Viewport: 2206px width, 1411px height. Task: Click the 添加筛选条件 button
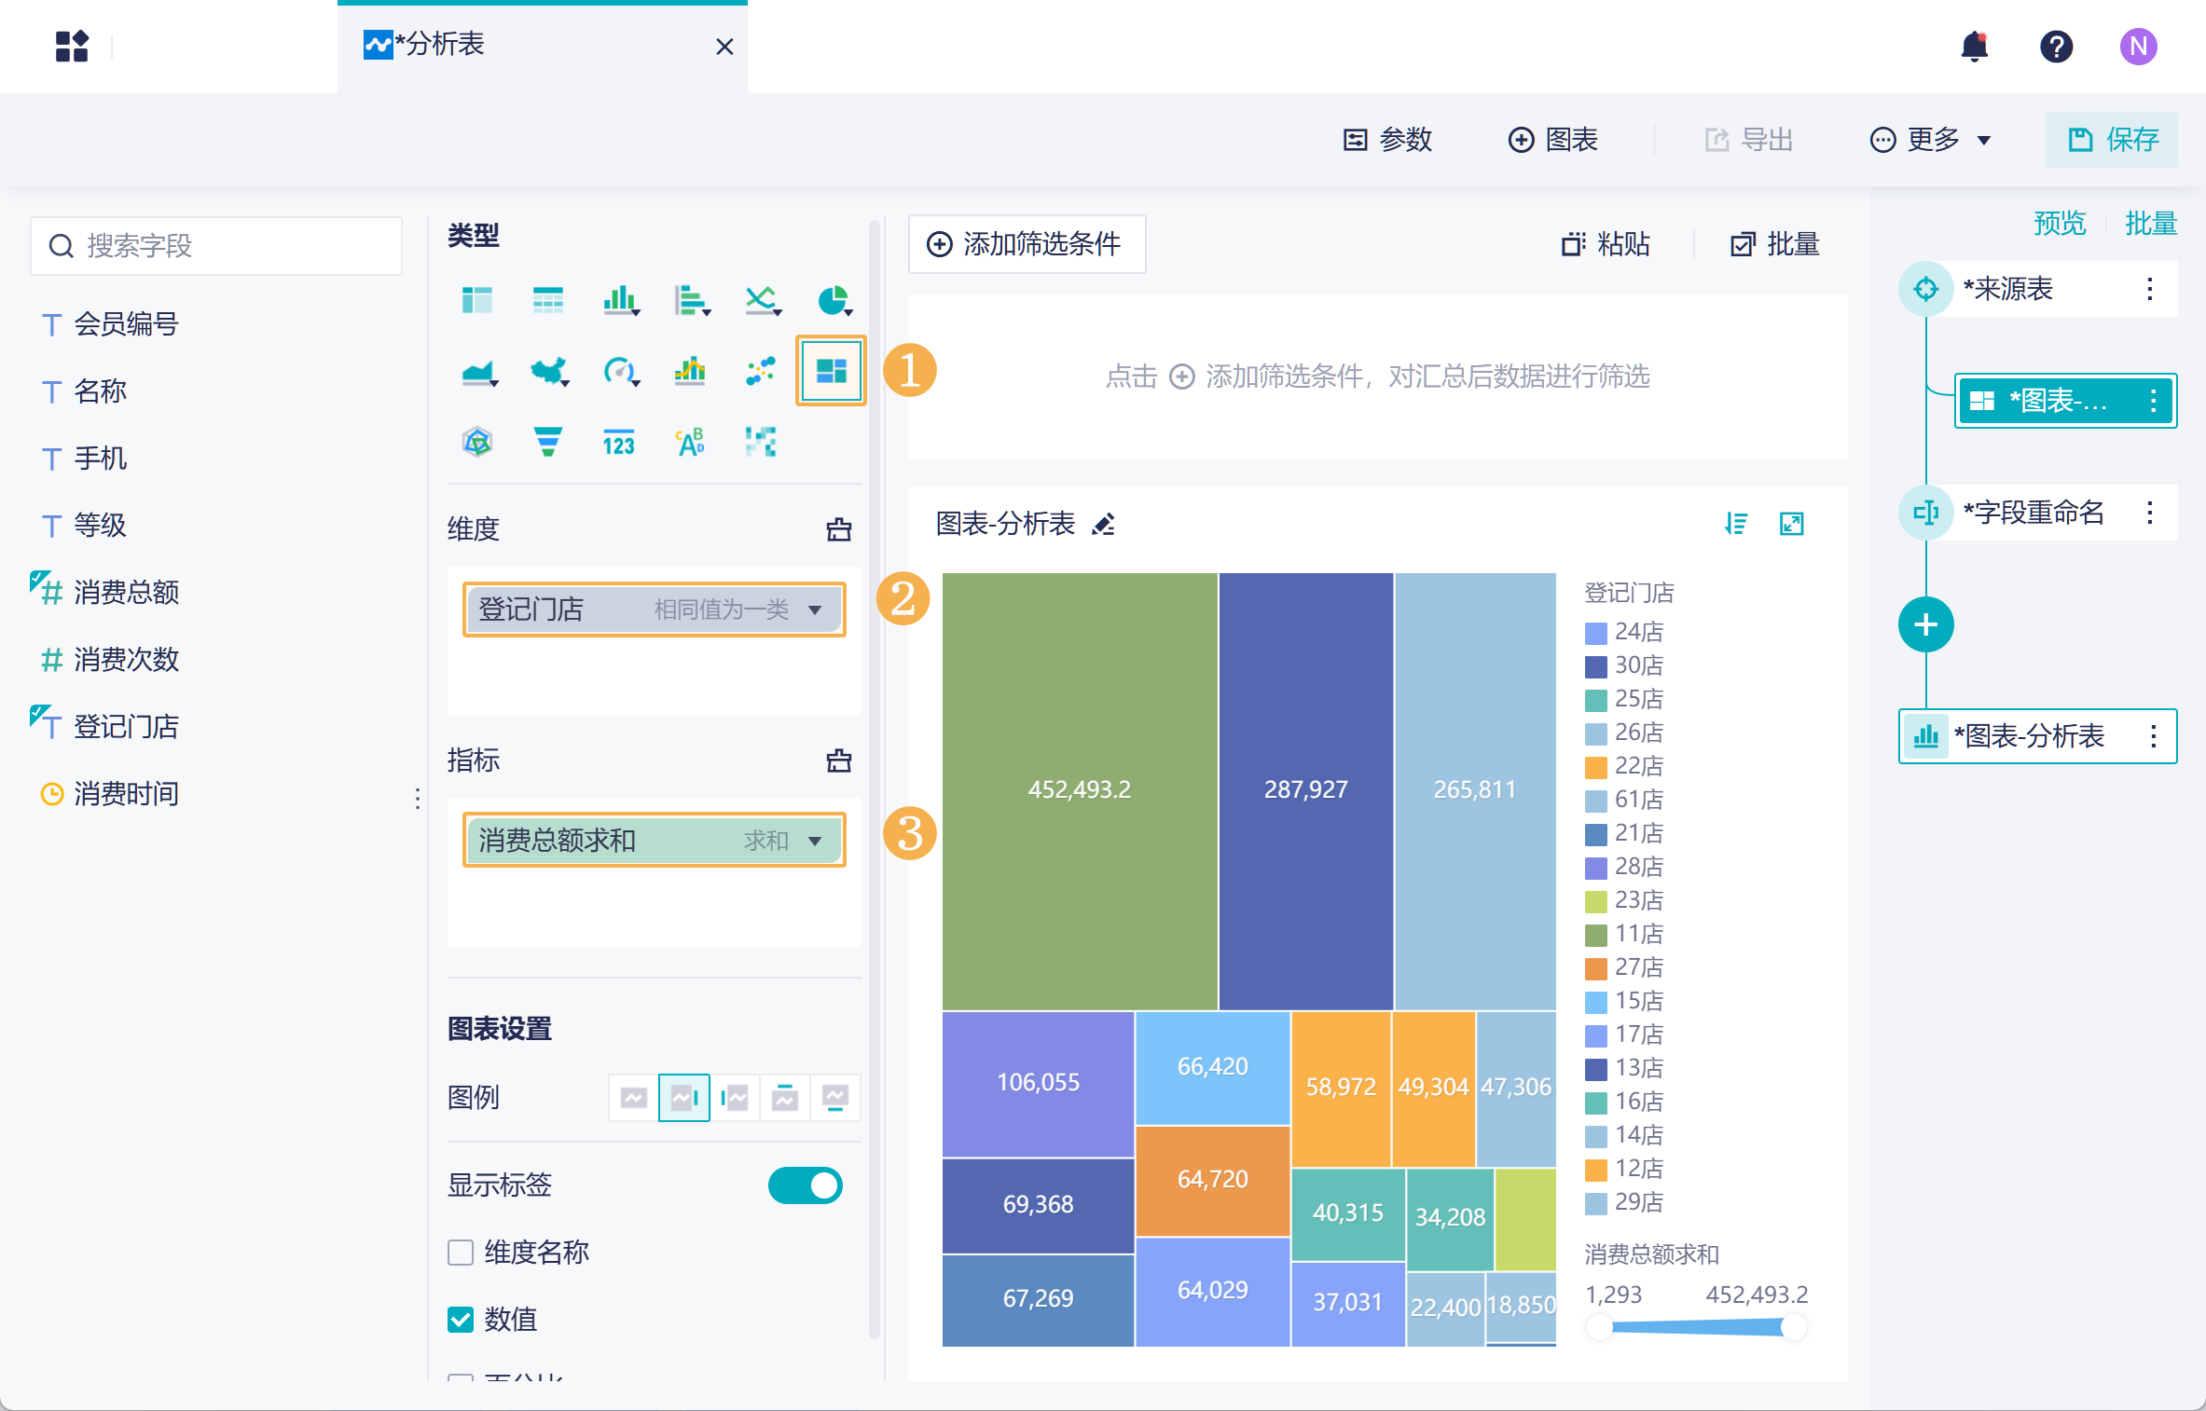click(1026, 244)
